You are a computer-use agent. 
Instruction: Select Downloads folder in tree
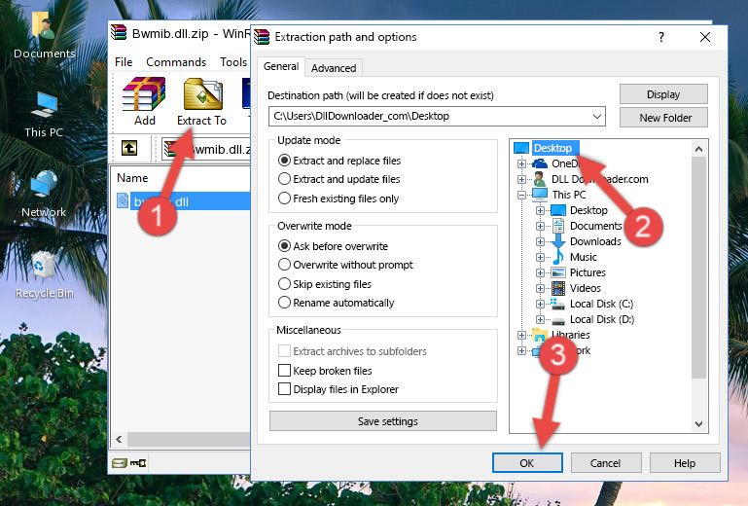[x=595, y=241]
